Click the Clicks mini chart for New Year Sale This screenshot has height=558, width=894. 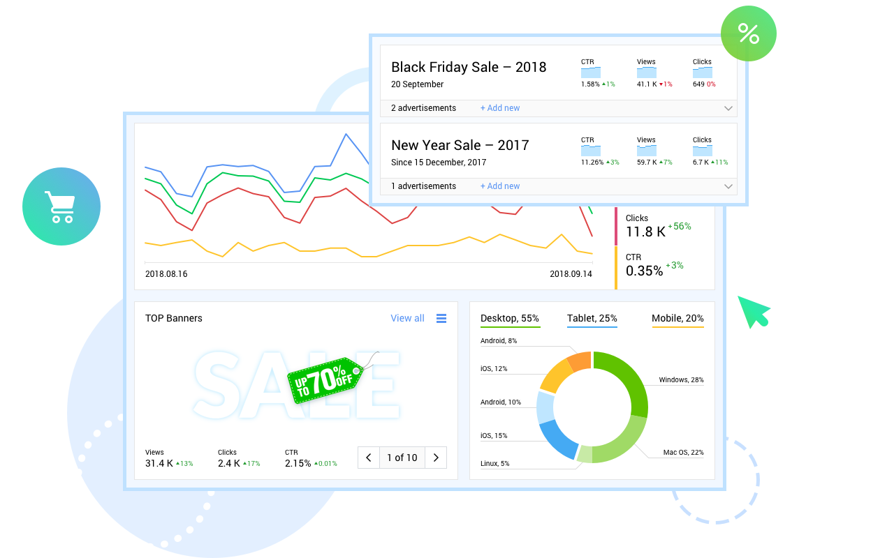[x=702, y=150]
